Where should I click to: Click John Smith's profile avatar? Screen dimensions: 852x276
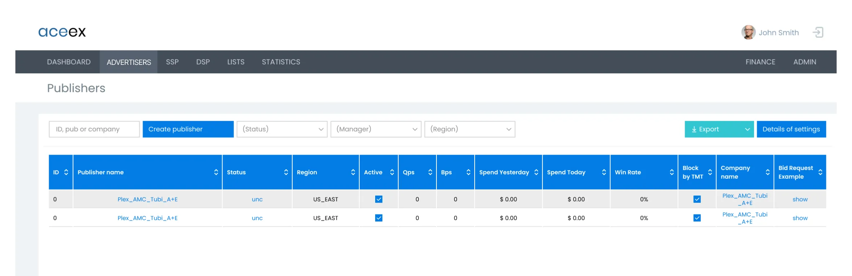click(x=748, y=32)
